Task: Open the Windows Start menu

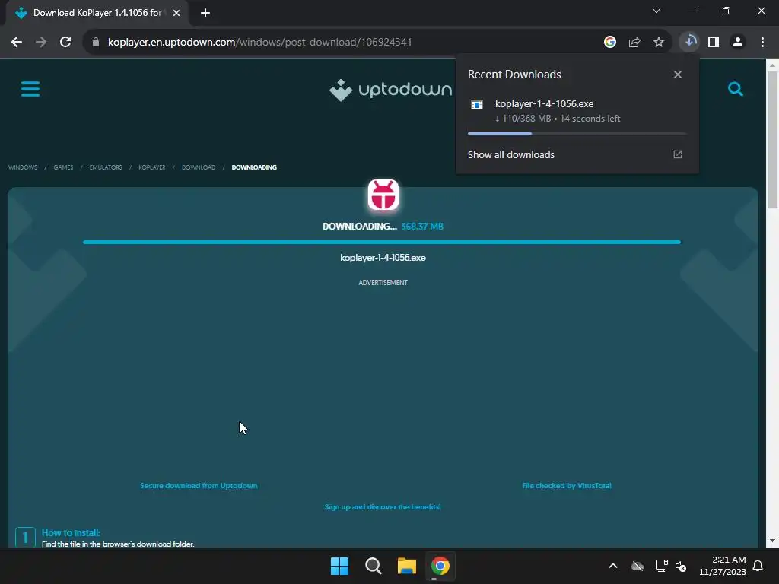Action: coord(340,566)
